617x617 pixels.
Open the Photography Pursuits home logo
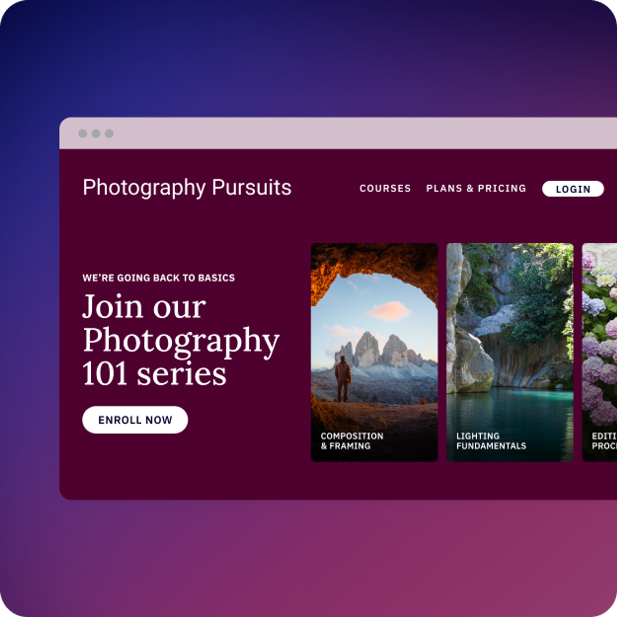(x=187, y=188)
